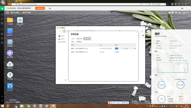Open the TOS messages chat bubble icon
This screenshot has height=108, width=191.
click(x=173, y=13)
